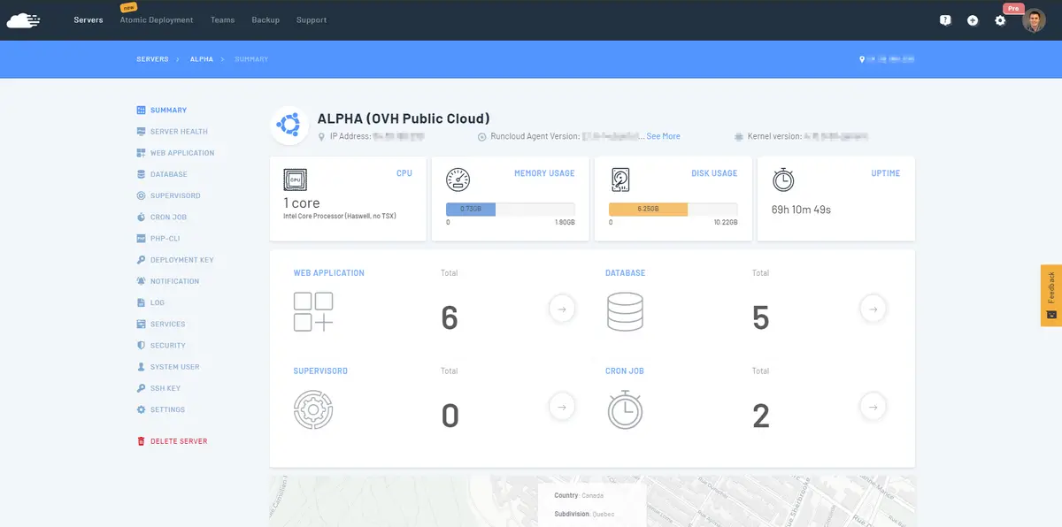Click the Cron Job clock icon
The height and width of the screenshot is (527, 1062).
coord(625,409)
